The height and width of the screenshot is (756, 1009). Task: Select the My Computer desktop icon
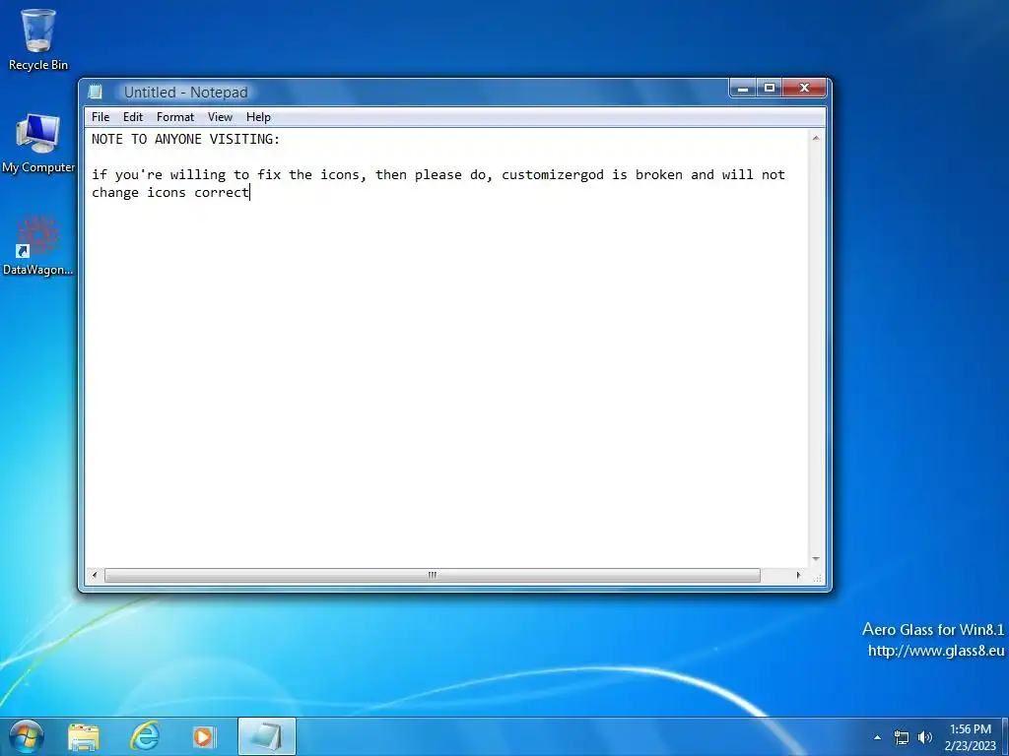click(38, 143)
